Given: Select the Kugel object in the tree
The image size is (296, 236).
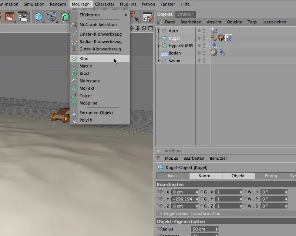Looking at the screenshot, I should pos(174,39).
